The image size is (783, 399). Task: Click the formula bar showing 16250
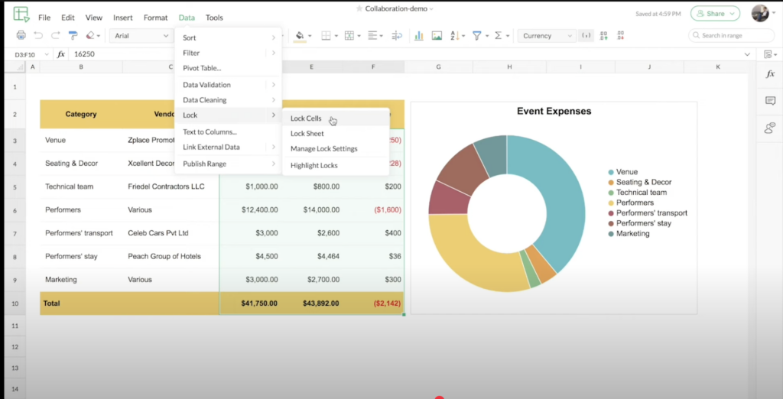point(404,54)
